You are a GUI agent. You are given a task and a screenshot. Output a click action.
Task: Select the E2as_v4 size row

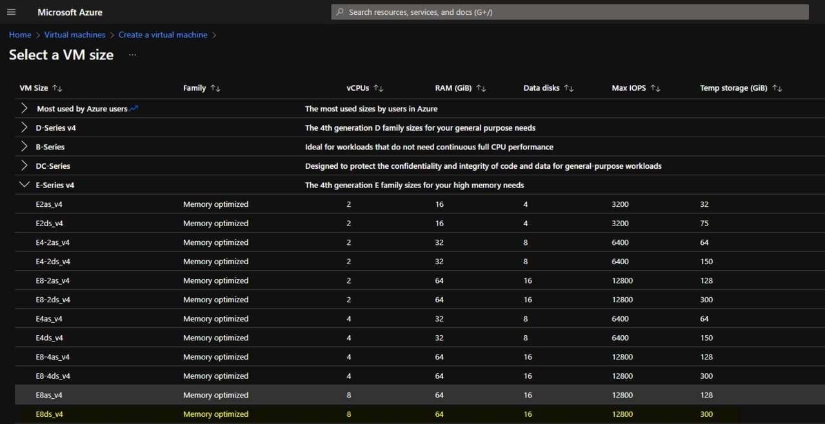pyautogui.click(x=419, y=204)
